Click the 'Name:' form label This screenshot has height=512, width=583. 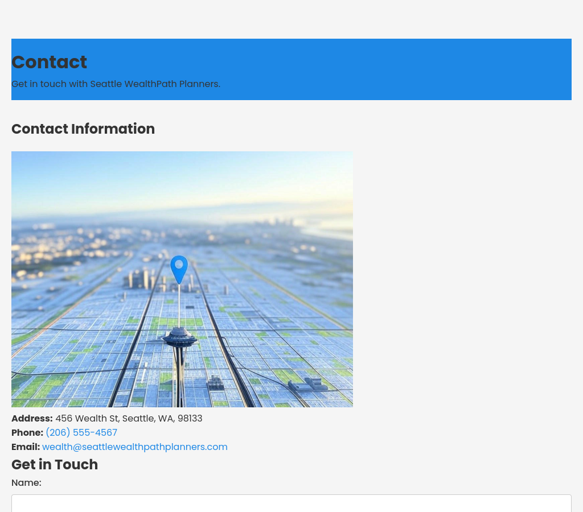pos(26,483)
